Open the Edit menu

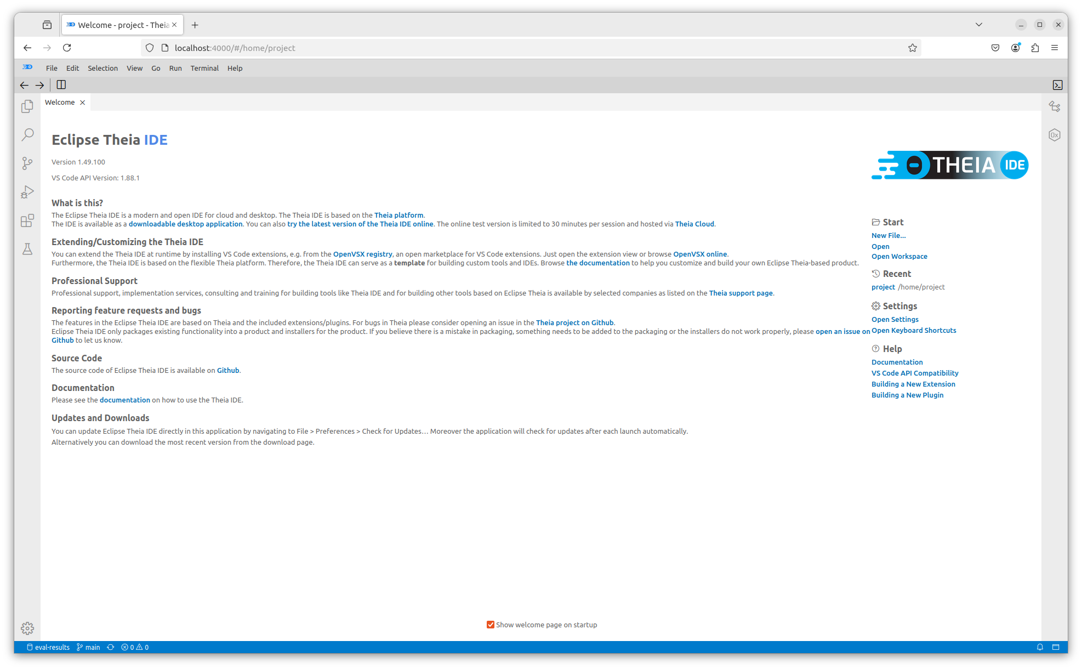(x=72, y=68)
